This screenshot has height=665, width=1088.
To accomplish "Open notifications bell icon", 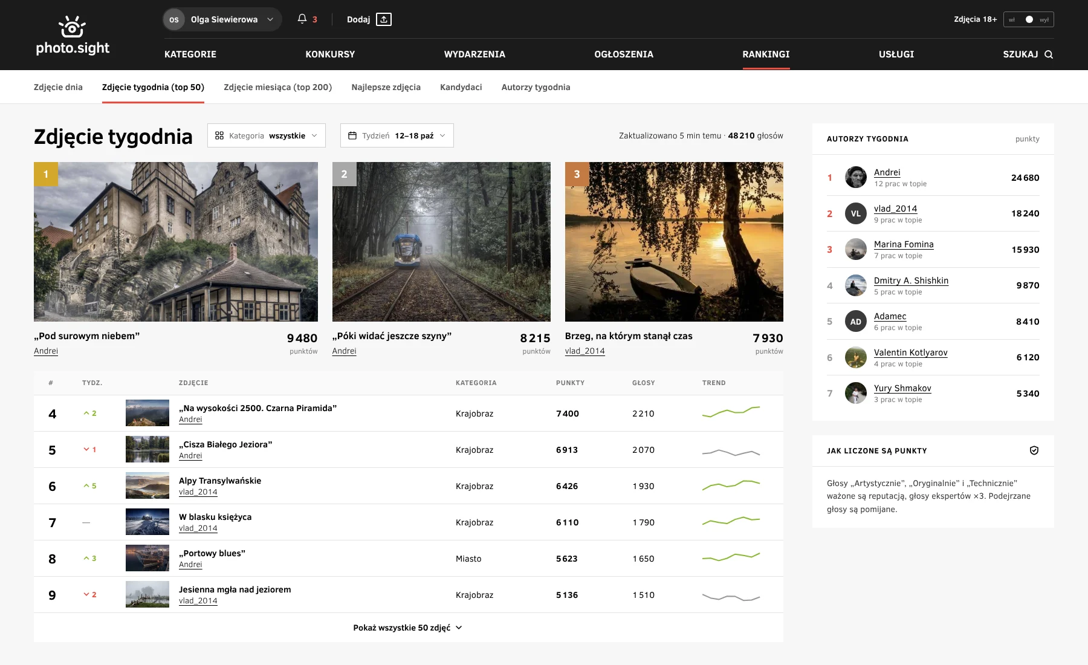I will [302, 19].
